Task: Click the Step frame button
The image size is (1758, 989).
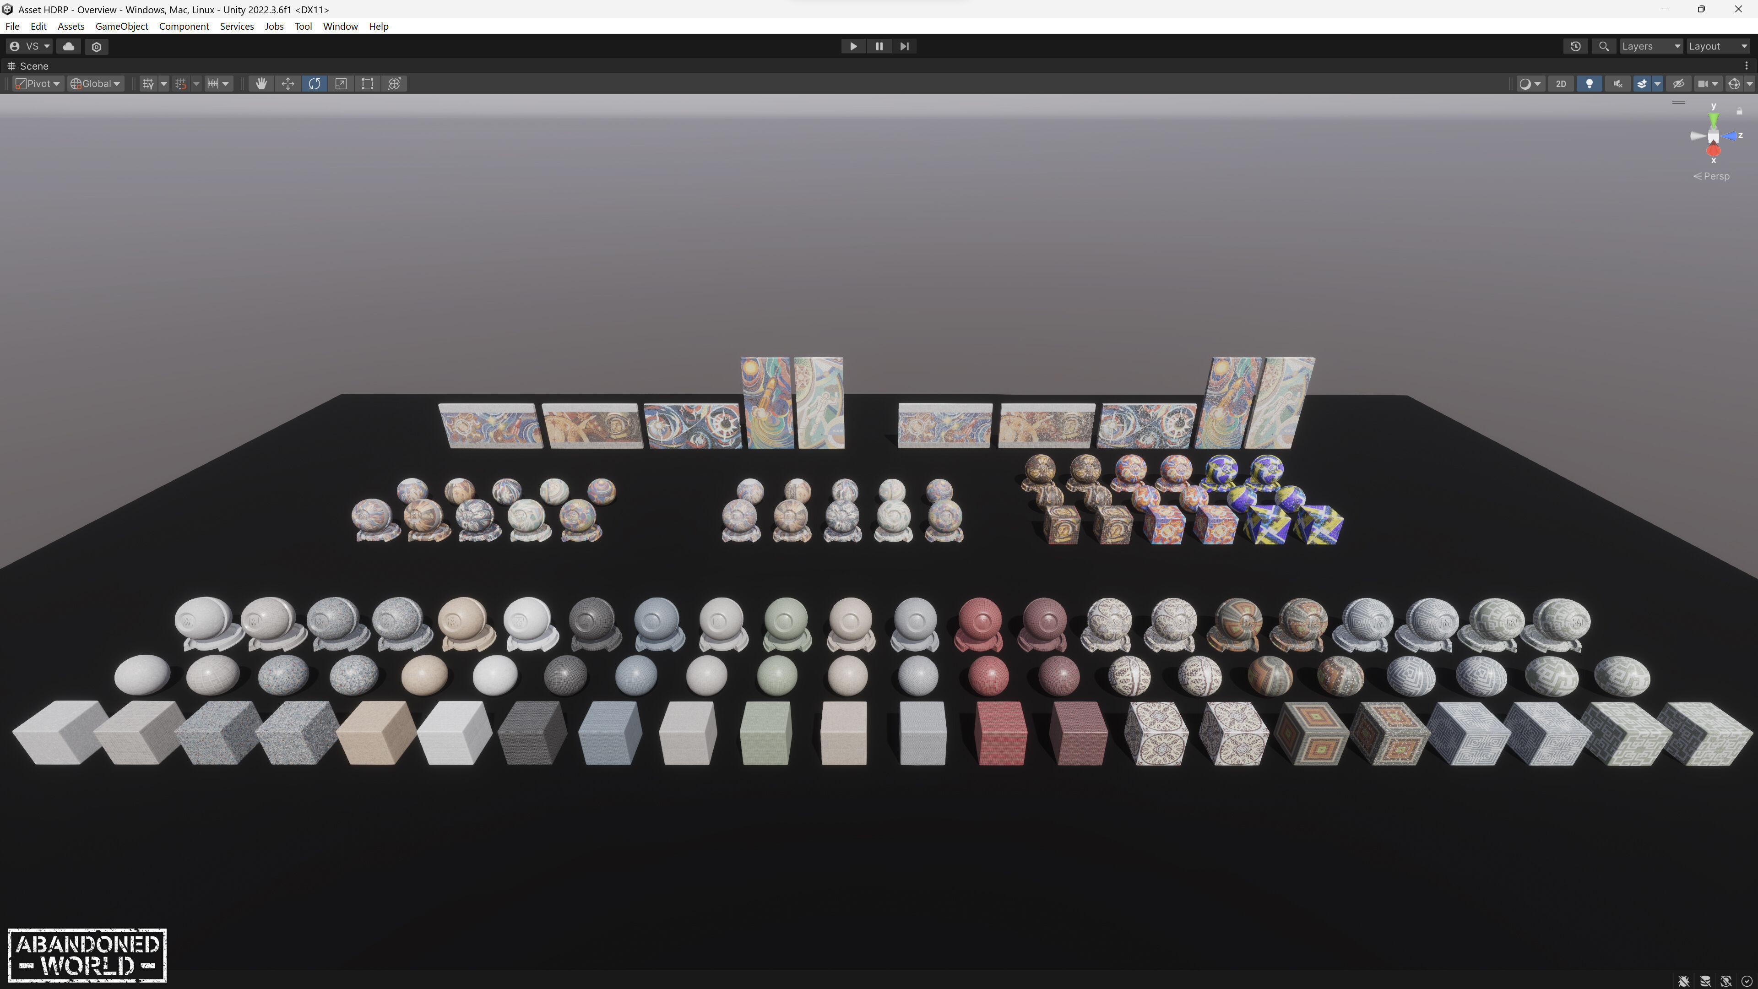Action: 904,46
